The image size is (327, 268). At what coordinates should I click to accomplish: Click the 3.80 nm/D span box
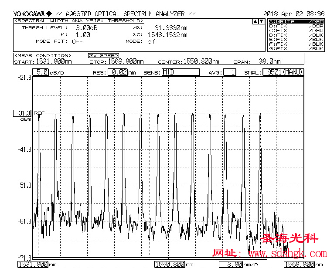(231, 264)
